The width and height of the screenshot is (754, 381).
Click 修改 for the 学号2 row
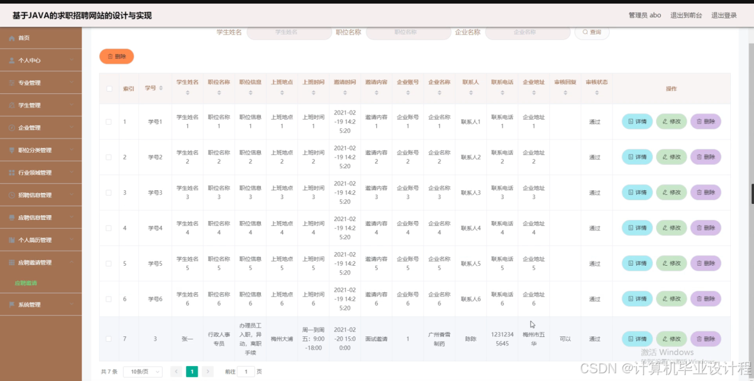click(x=671, y=158)
